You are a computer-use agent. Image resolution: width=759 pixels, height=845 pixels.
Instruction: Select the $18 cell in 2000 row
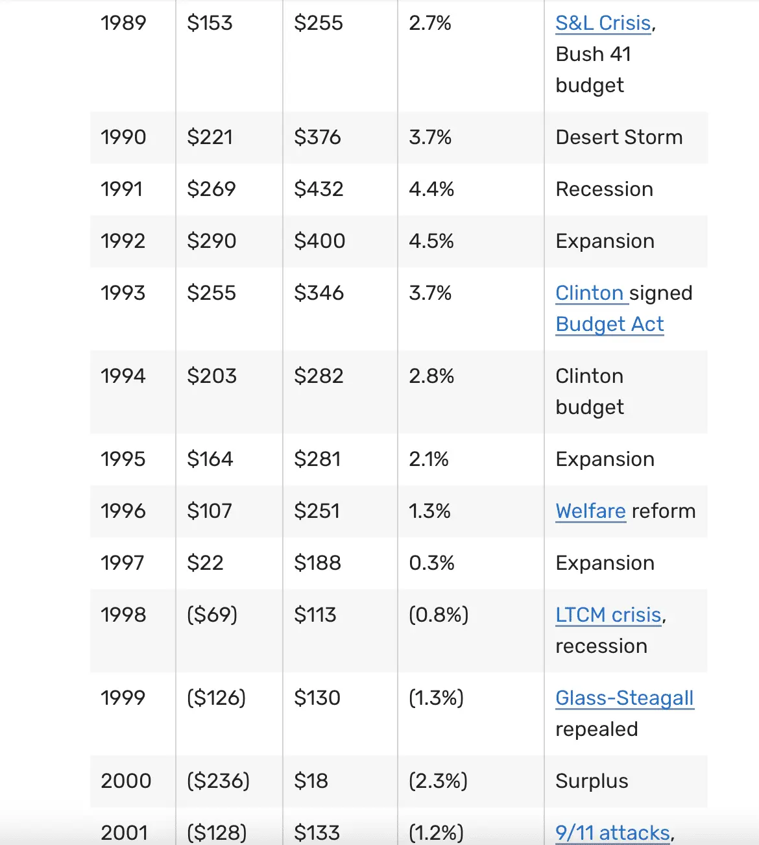click(311, 781)
